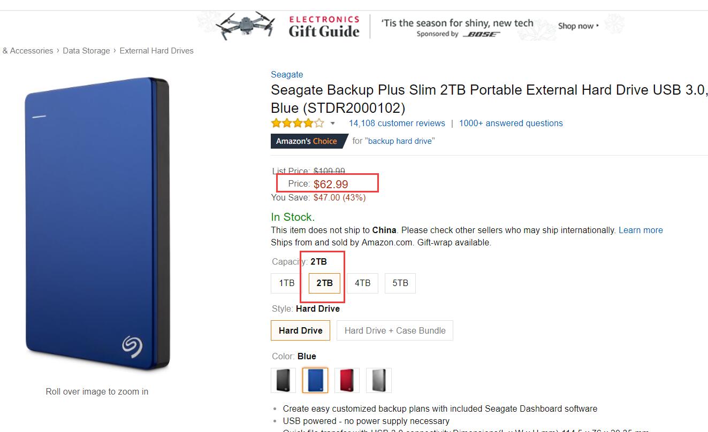Open the 14,108 customer reviews link
Screen dimensions: 708x432
tap(397, 123)
